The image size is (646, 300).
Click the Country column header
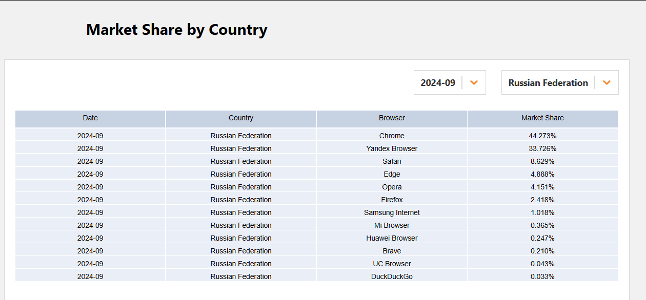241,118
